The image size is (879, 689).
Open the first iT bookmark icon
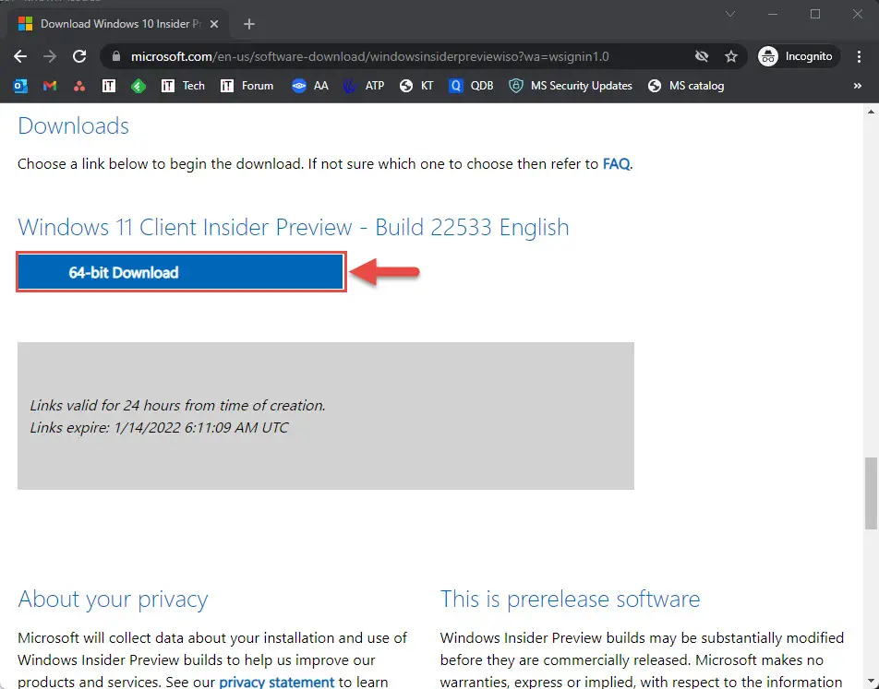coord(109,86)
